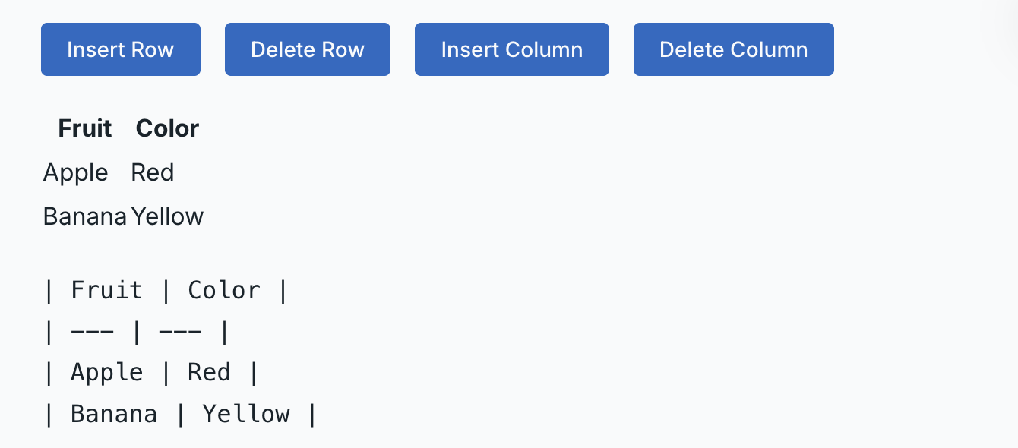Click the word Color in the markdown source
Screen dimensions: 1018x448
224,291
